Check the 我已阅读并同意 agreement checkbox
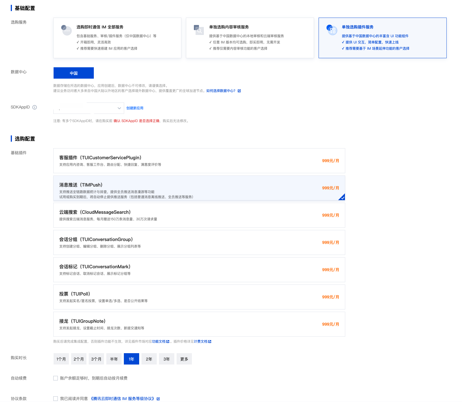 (x=56, y=399)
